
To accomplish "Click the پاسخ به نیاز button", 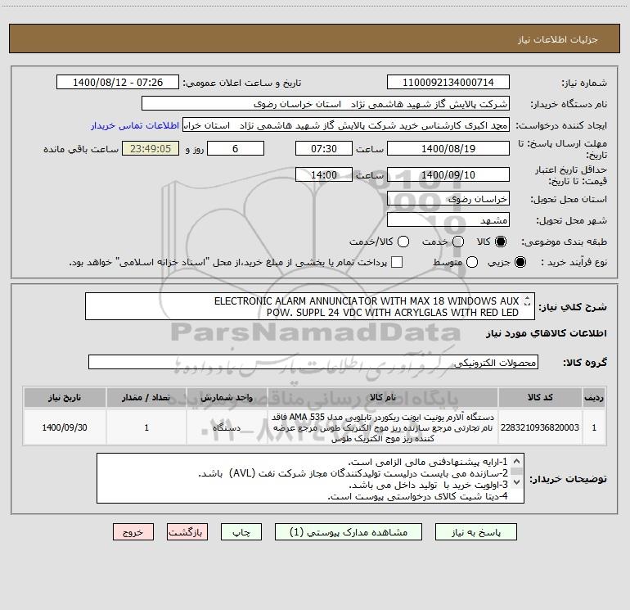I will pos(475,532).
